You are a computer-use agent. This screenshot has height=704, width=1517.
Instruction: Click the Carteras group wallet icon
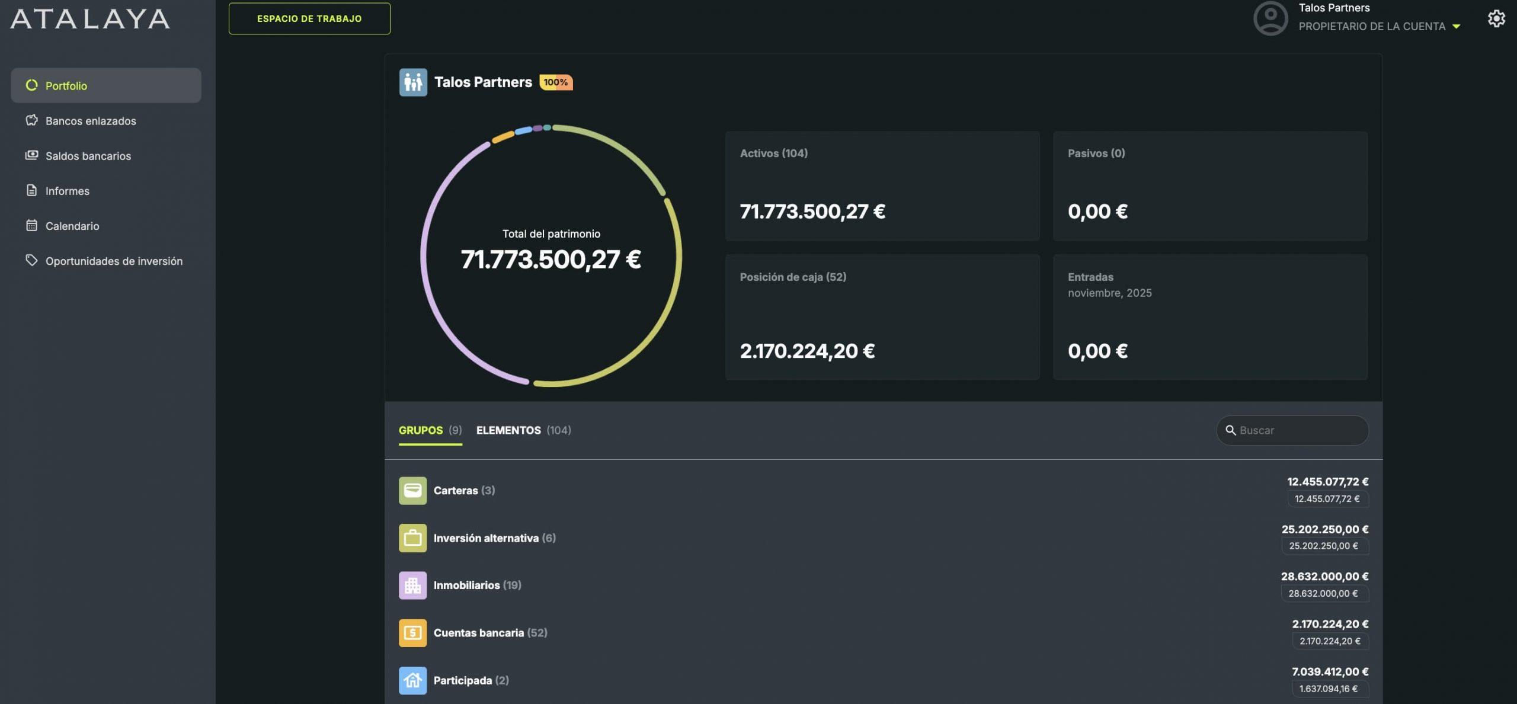(x=412, y=491)
